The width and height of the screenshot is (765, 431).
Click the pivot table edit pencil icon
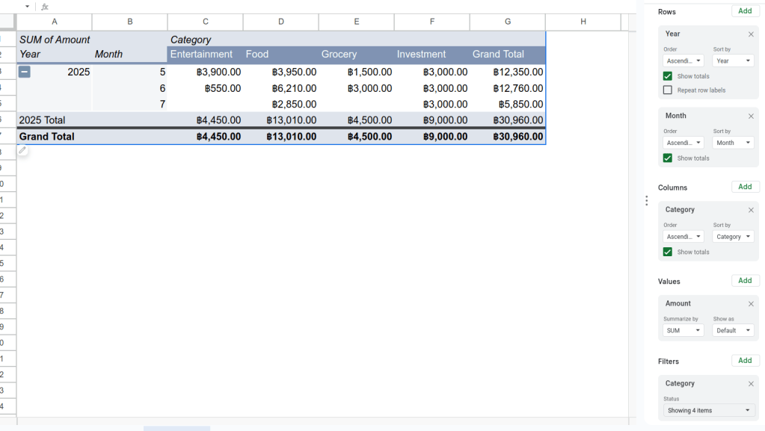pyautogui.click(x=22, y=151)
